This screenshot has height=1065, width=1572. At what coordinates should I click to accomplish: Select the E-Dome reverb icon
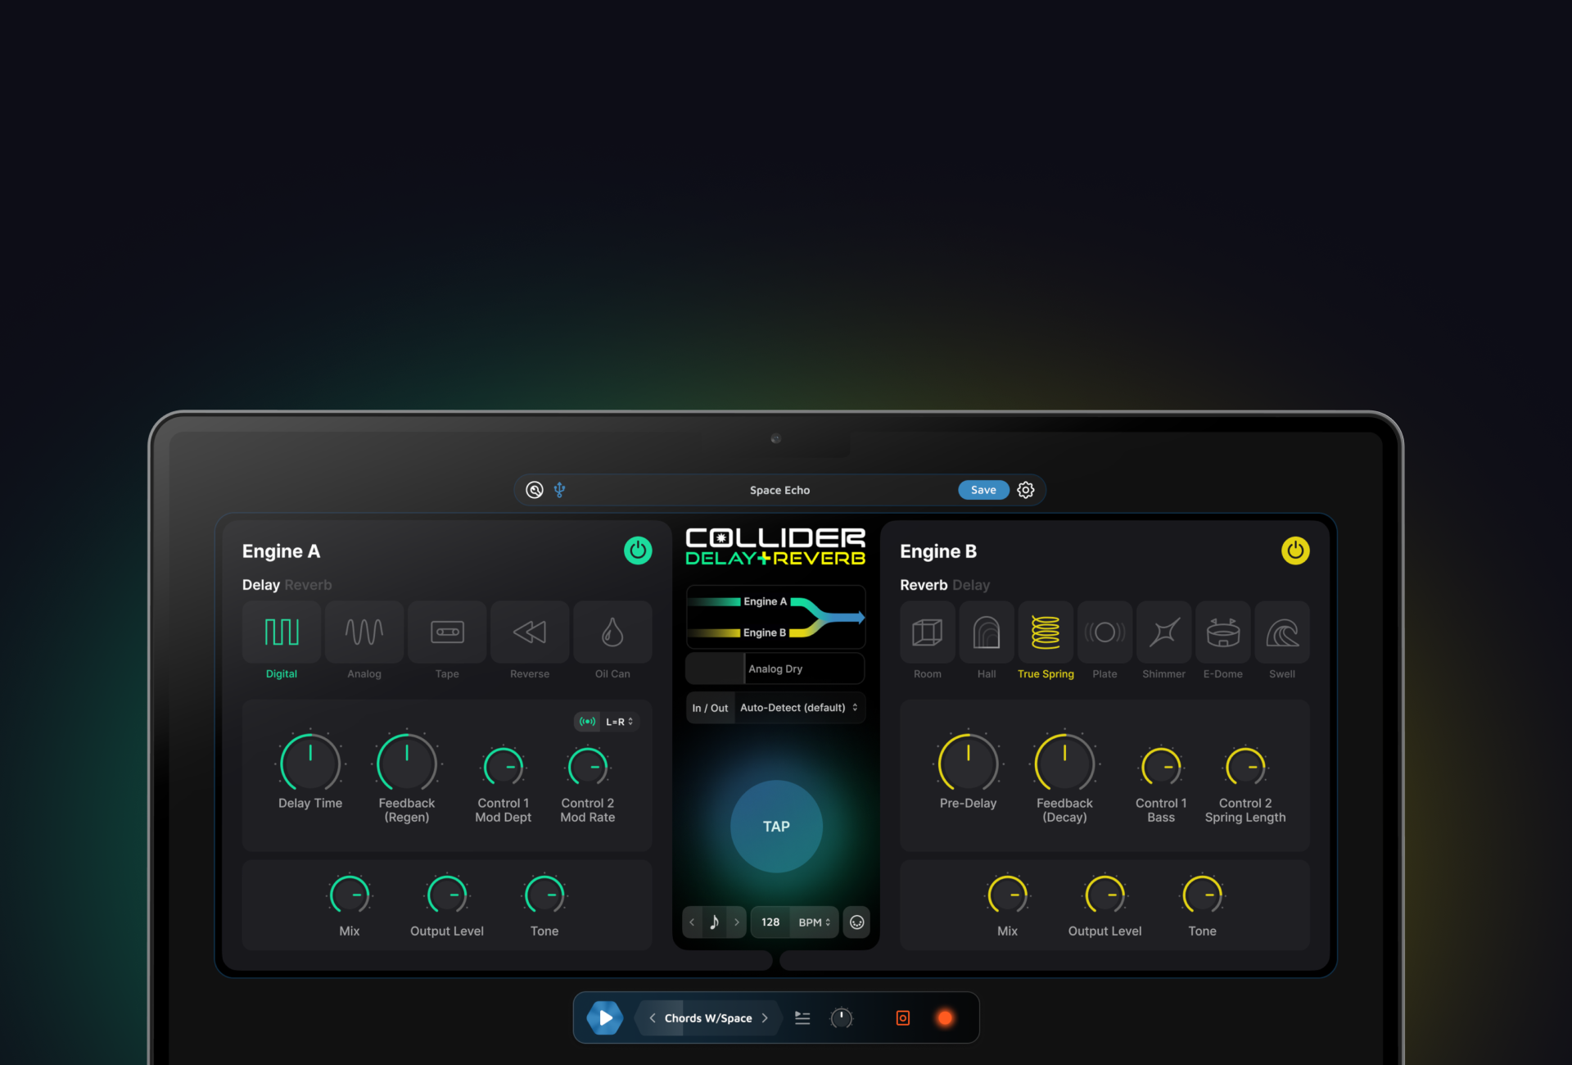click(x=1222, y=632)
